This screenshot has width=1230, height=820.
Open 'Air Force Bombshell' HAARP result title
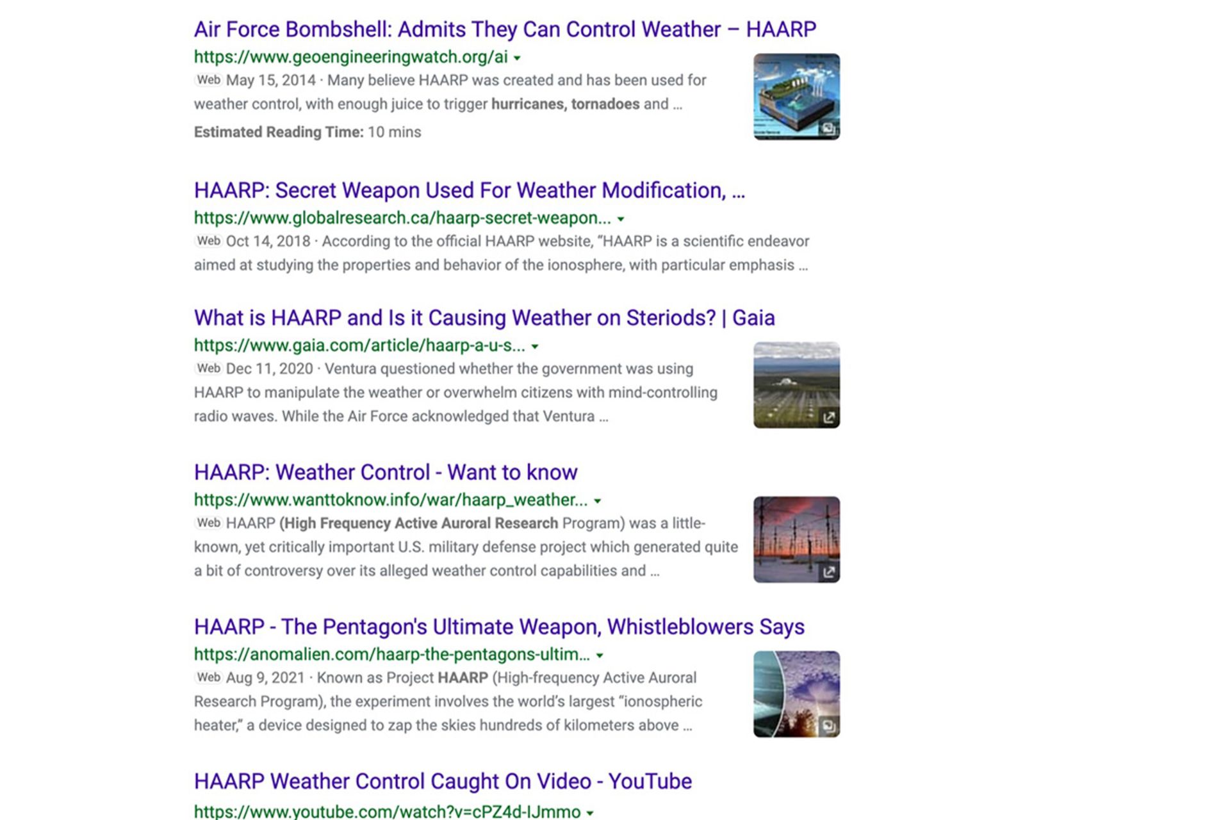[505, 29]
